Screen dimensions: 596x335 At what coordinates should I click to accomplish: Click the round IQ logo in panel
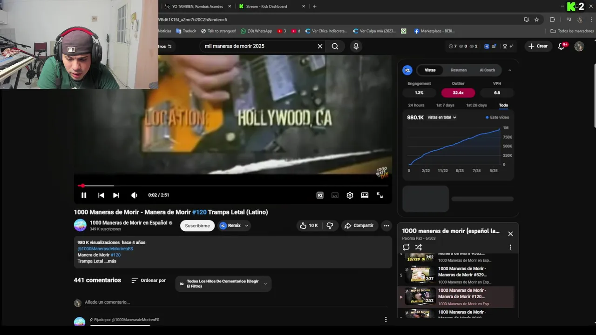(x=407, y=70)
